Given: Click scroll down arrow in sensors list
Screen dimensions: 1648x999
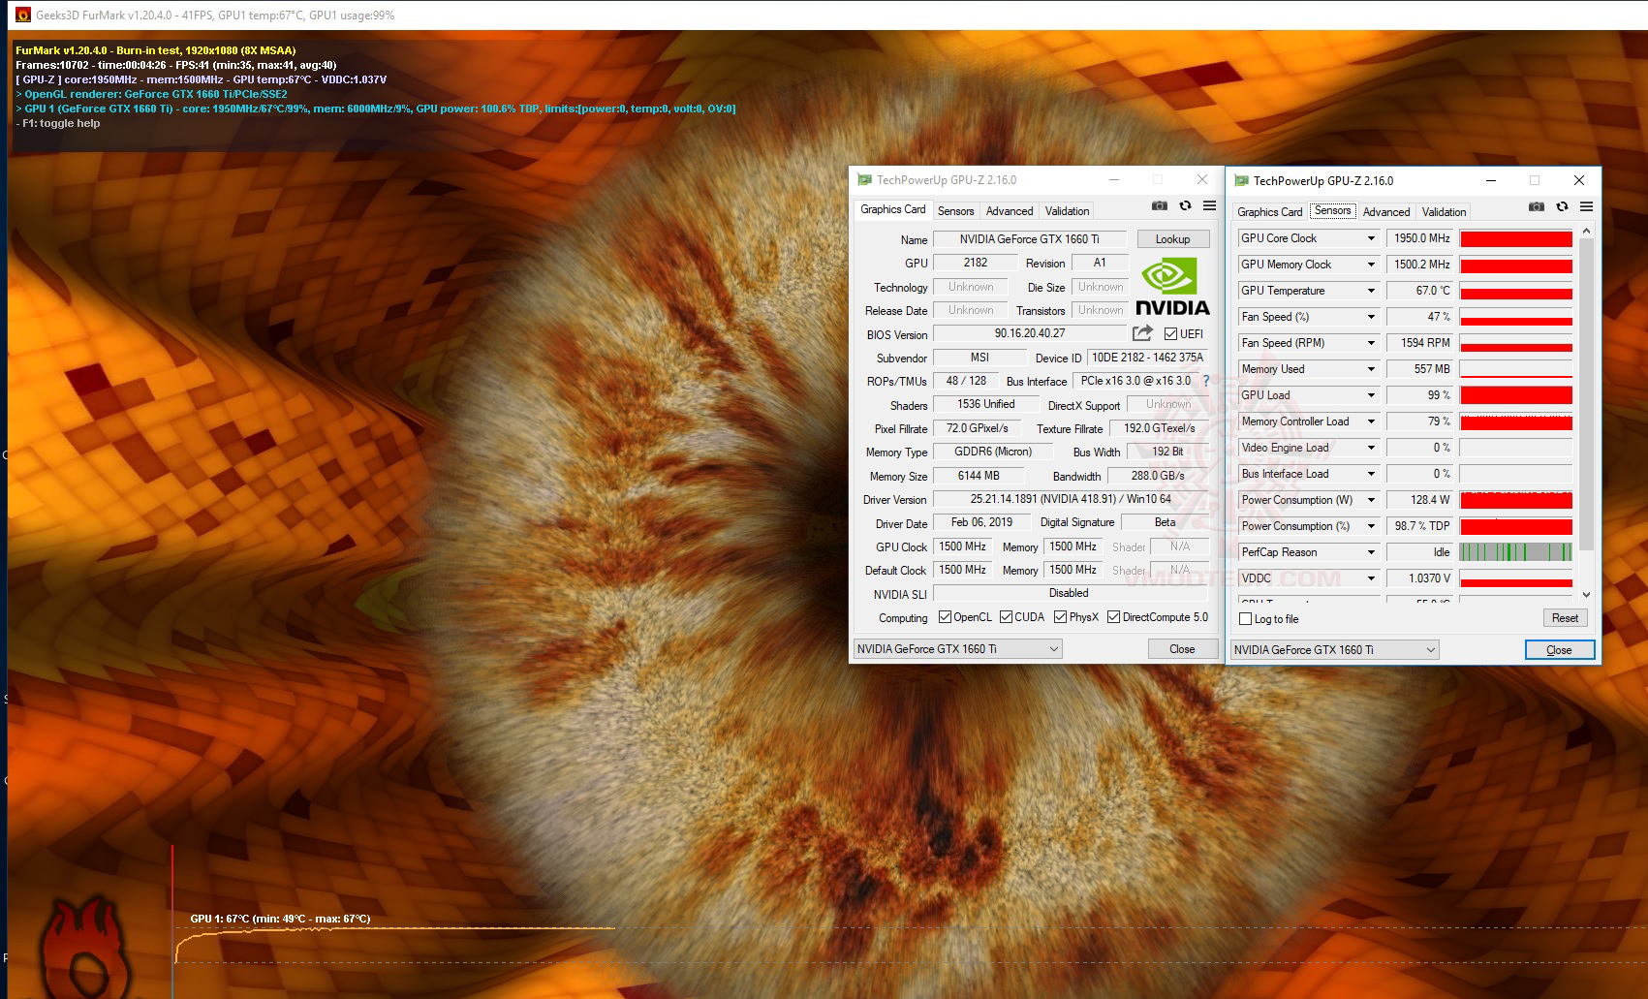Looking at the screenshot, I should tap(1586, 595).
